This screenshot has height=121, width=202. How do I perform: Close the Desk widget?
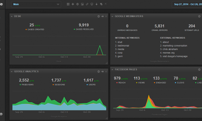pyautogui.click(x=106, y=17)
